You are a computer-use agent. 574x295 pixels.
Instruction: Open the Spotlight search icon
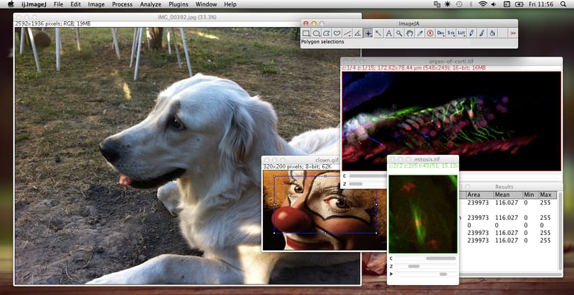pyautogui.click(x=563, y=4)
